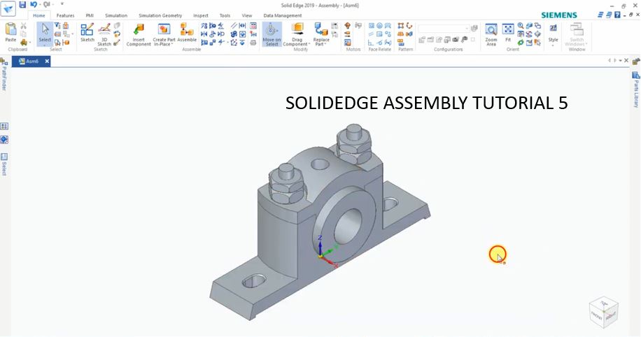Close the Asm6 document tab

click(47, 62)
